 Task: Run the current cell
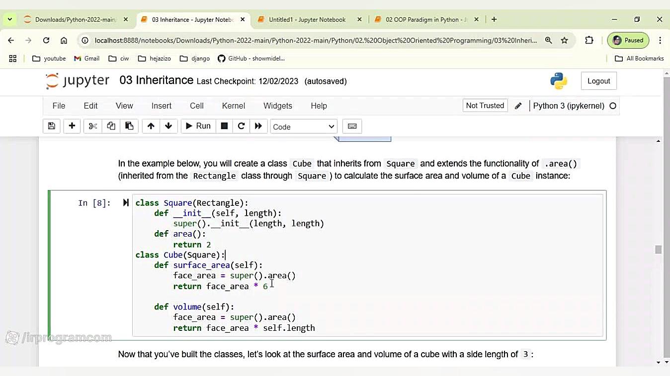(198, 126)
